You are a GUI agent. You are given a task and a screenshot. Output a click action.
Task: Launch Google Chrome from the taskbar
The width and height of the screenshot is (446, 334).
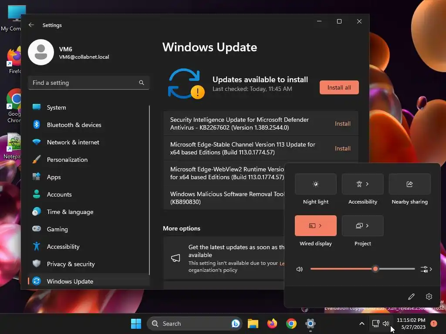pyautogui.click(x=291, y=324)
